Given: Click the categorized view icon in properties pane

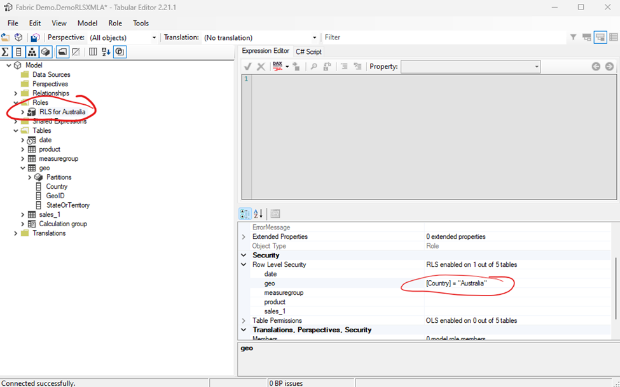Looking at the screenshot, I should pyautogui.click(x=245, y=214).
